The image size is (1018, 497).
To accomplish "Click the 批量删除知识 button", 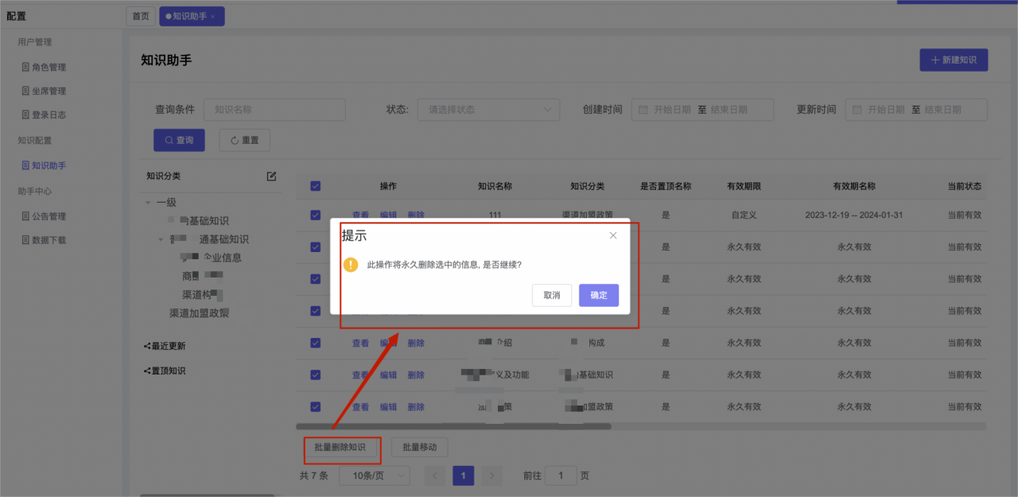I will (340, 448).
